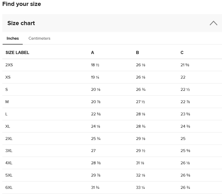Click the 27 ½ measurement in M row
Image resolution: width=222 pixels, height=196 pixels.
[x=140, y=102]
